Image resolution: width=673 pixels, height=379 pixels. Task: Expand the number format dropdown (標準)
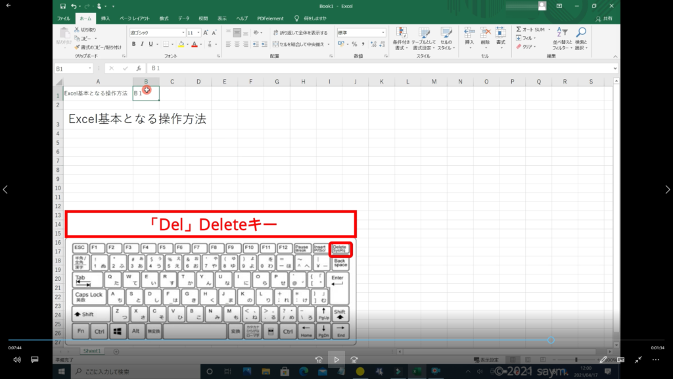coord(384,32)
